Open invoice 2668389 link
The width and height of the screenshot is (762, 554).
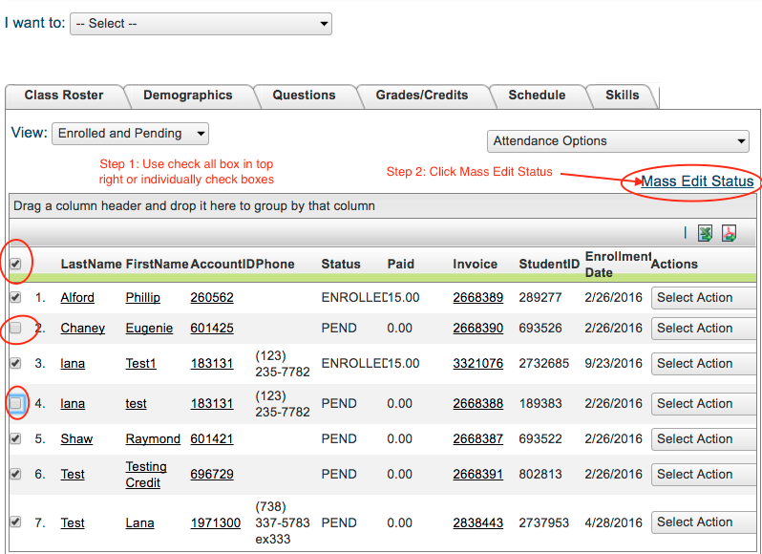coord(477,298)
